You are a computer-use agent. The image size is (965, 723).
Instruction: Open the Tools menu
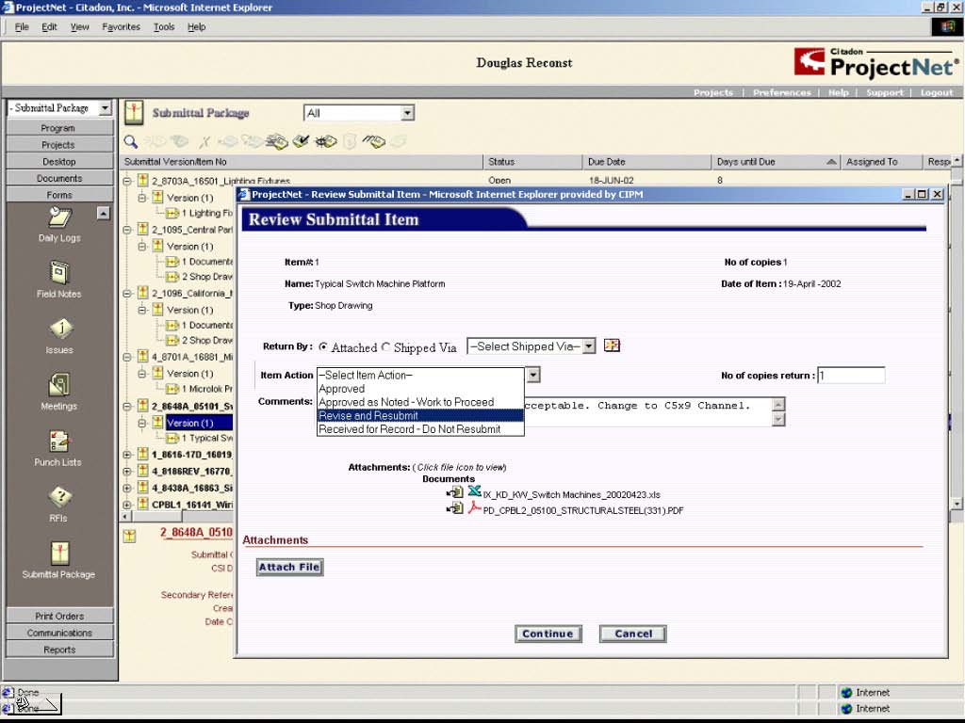(x=164, y=27)
